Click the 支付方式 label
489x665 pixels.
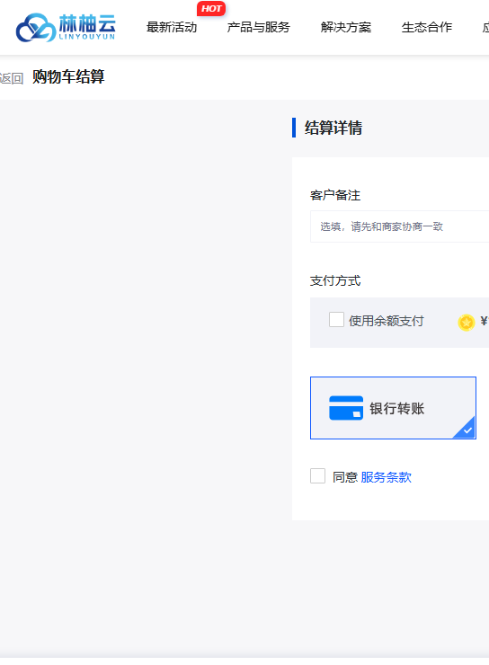tap(335, 280)
